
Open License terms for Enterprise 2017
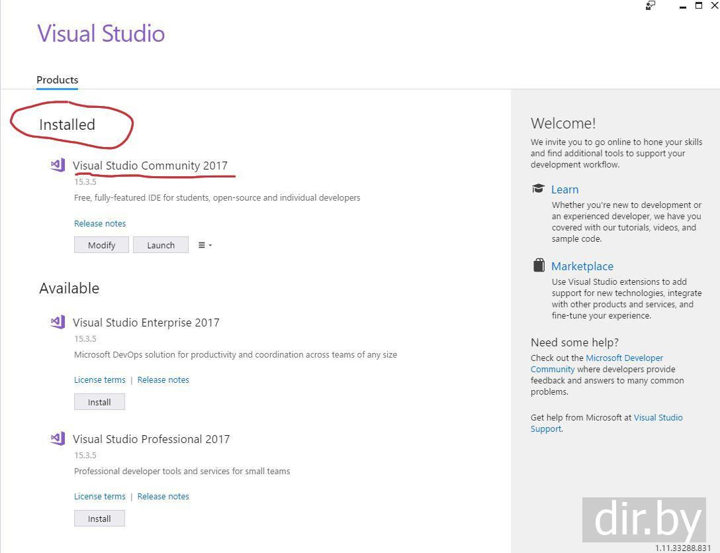point(99,380)
